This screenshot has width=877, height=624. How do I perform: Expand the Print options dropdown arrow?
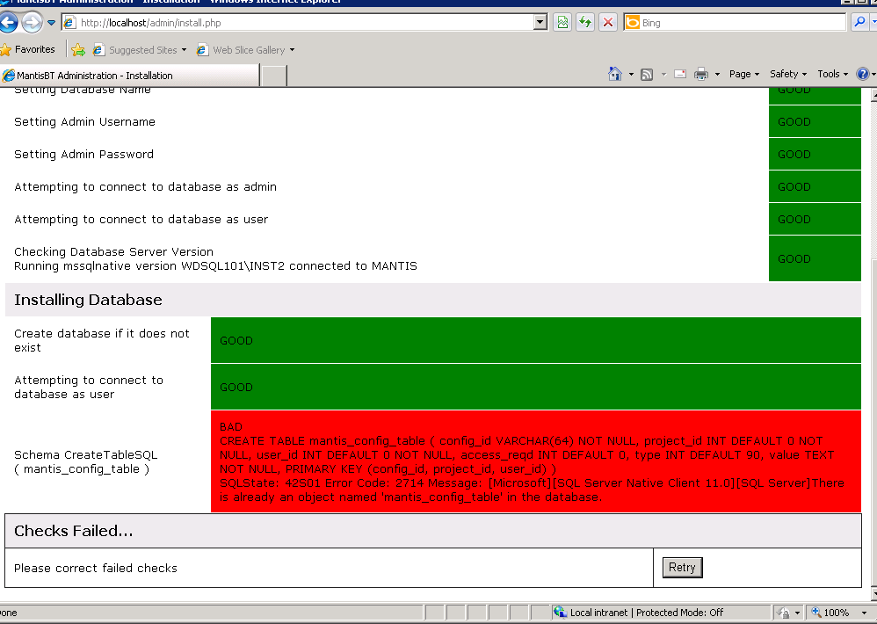(x=717, y=75)
